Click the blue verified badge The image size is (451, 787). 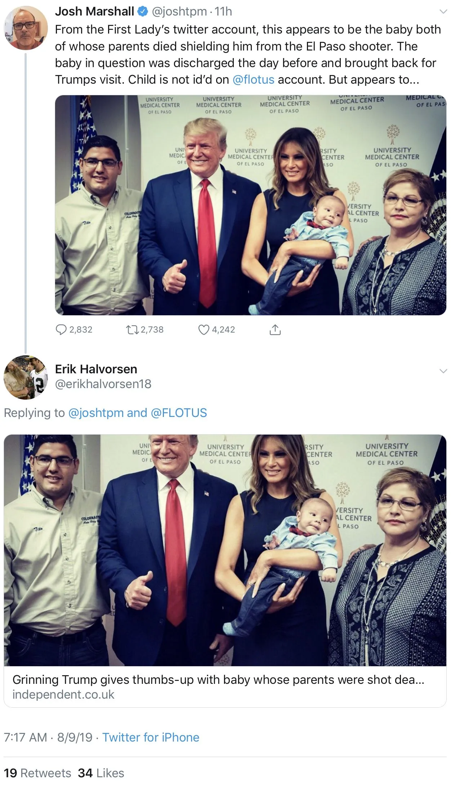[143, 12]
